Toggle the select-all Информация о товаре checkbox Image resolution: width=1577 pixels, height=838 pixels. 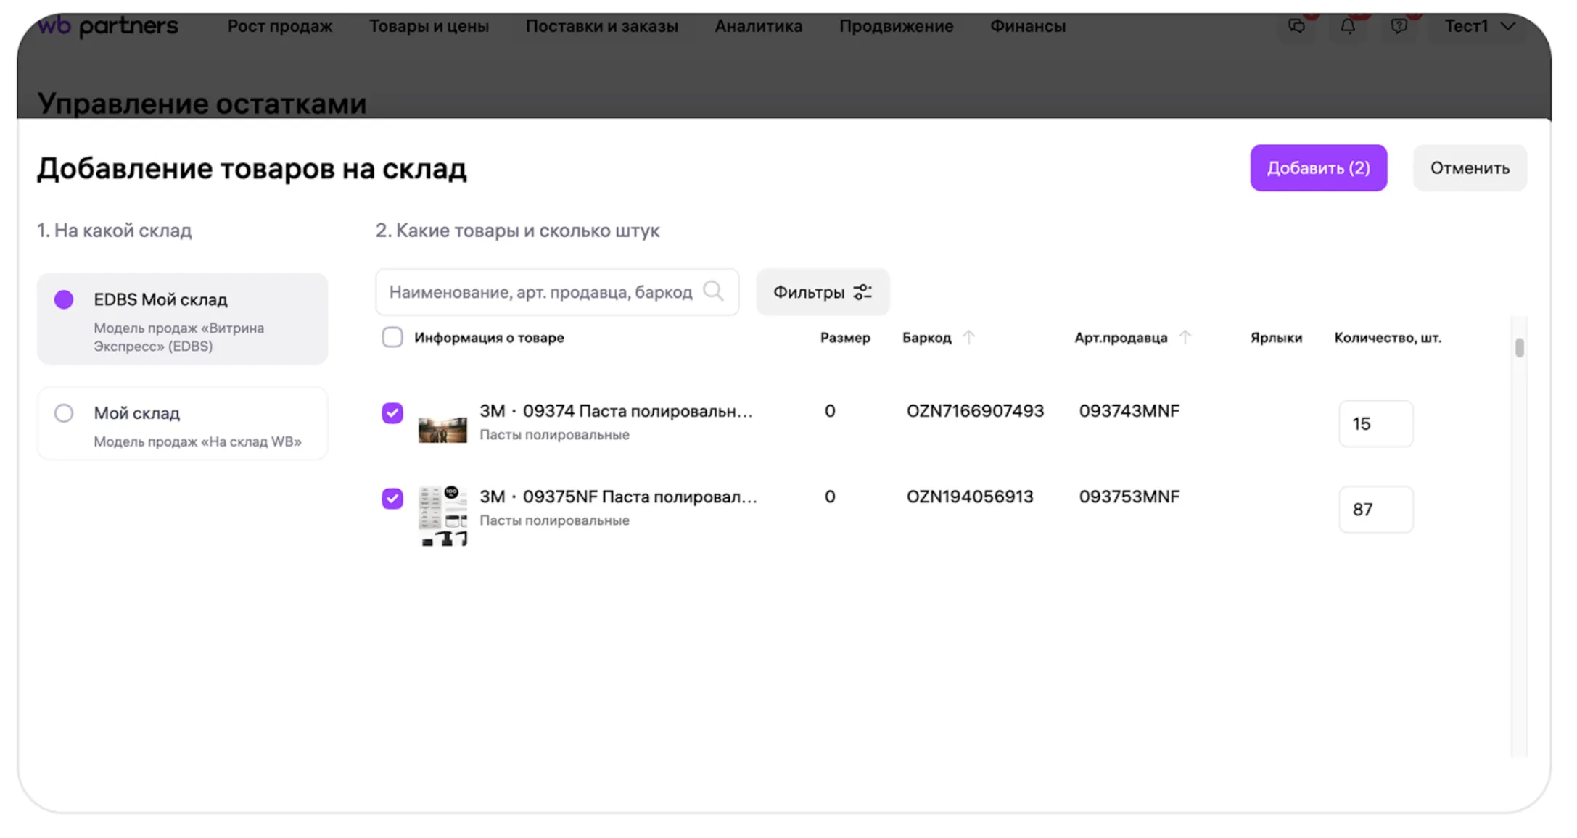click(392, 337)
